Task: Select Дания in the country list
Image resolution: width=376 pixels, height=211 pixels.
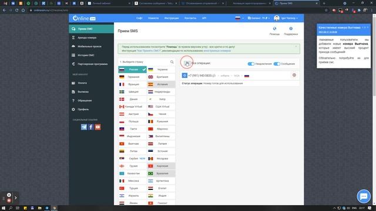Action: pos(132,99)
